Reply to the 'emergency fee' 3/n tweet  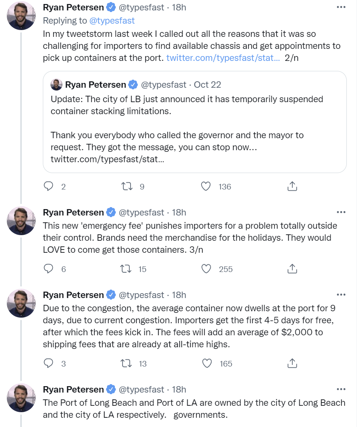click(48, 269)
